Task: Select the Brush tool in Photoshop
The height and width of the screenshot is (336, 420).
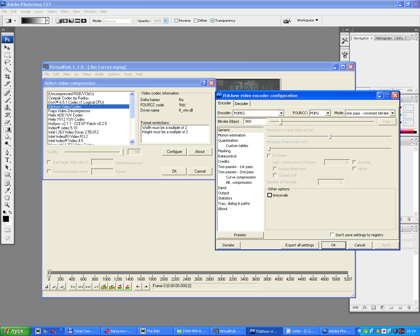Action: click(x=7, y=100)
